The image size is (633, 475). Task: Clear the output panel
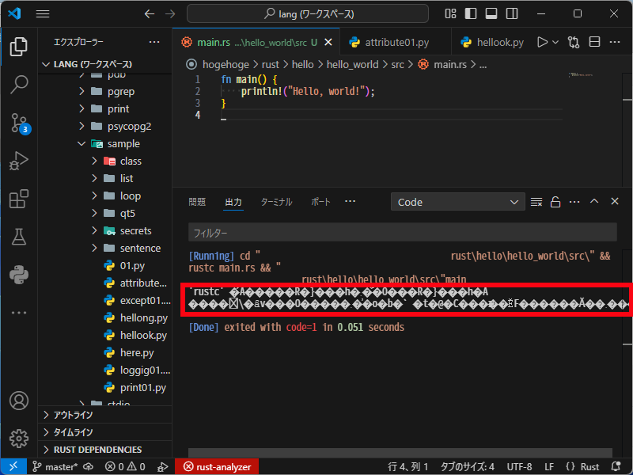click(x=536, y=202)
